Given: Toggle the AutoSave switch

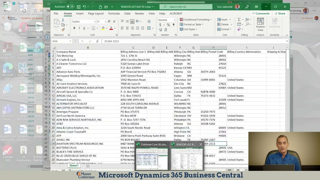Looking at the screenshot, I should pos(70,7).
